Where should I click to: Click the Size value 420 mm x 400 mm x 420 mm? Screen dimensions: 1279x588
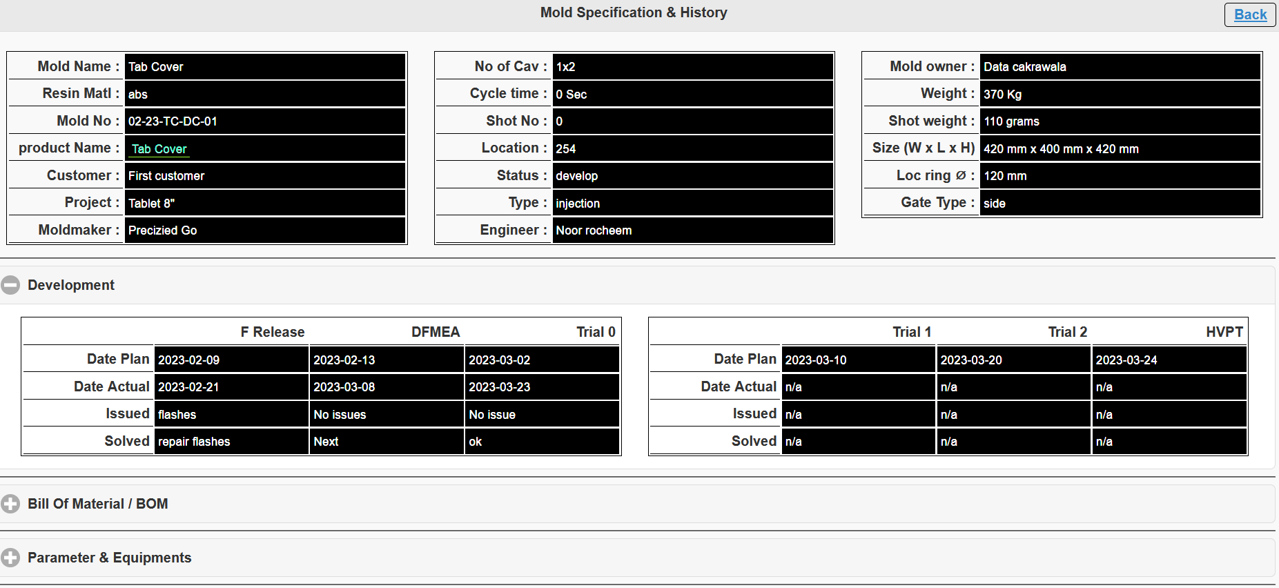pyautogui.click(x=1061, y=149)
